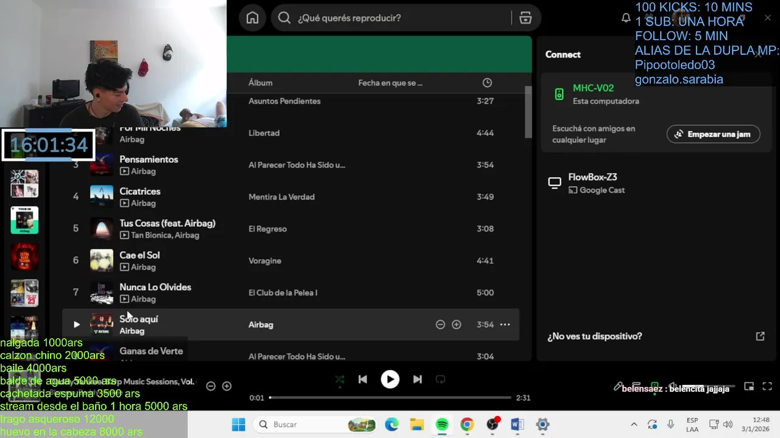The image size is (780, 438).
Task: Click external link icon in Connect panel
Action: click(x=760, y=336)
